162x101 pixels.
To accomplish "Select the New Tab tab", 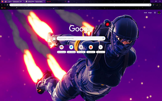I will (x=56, y=2).
